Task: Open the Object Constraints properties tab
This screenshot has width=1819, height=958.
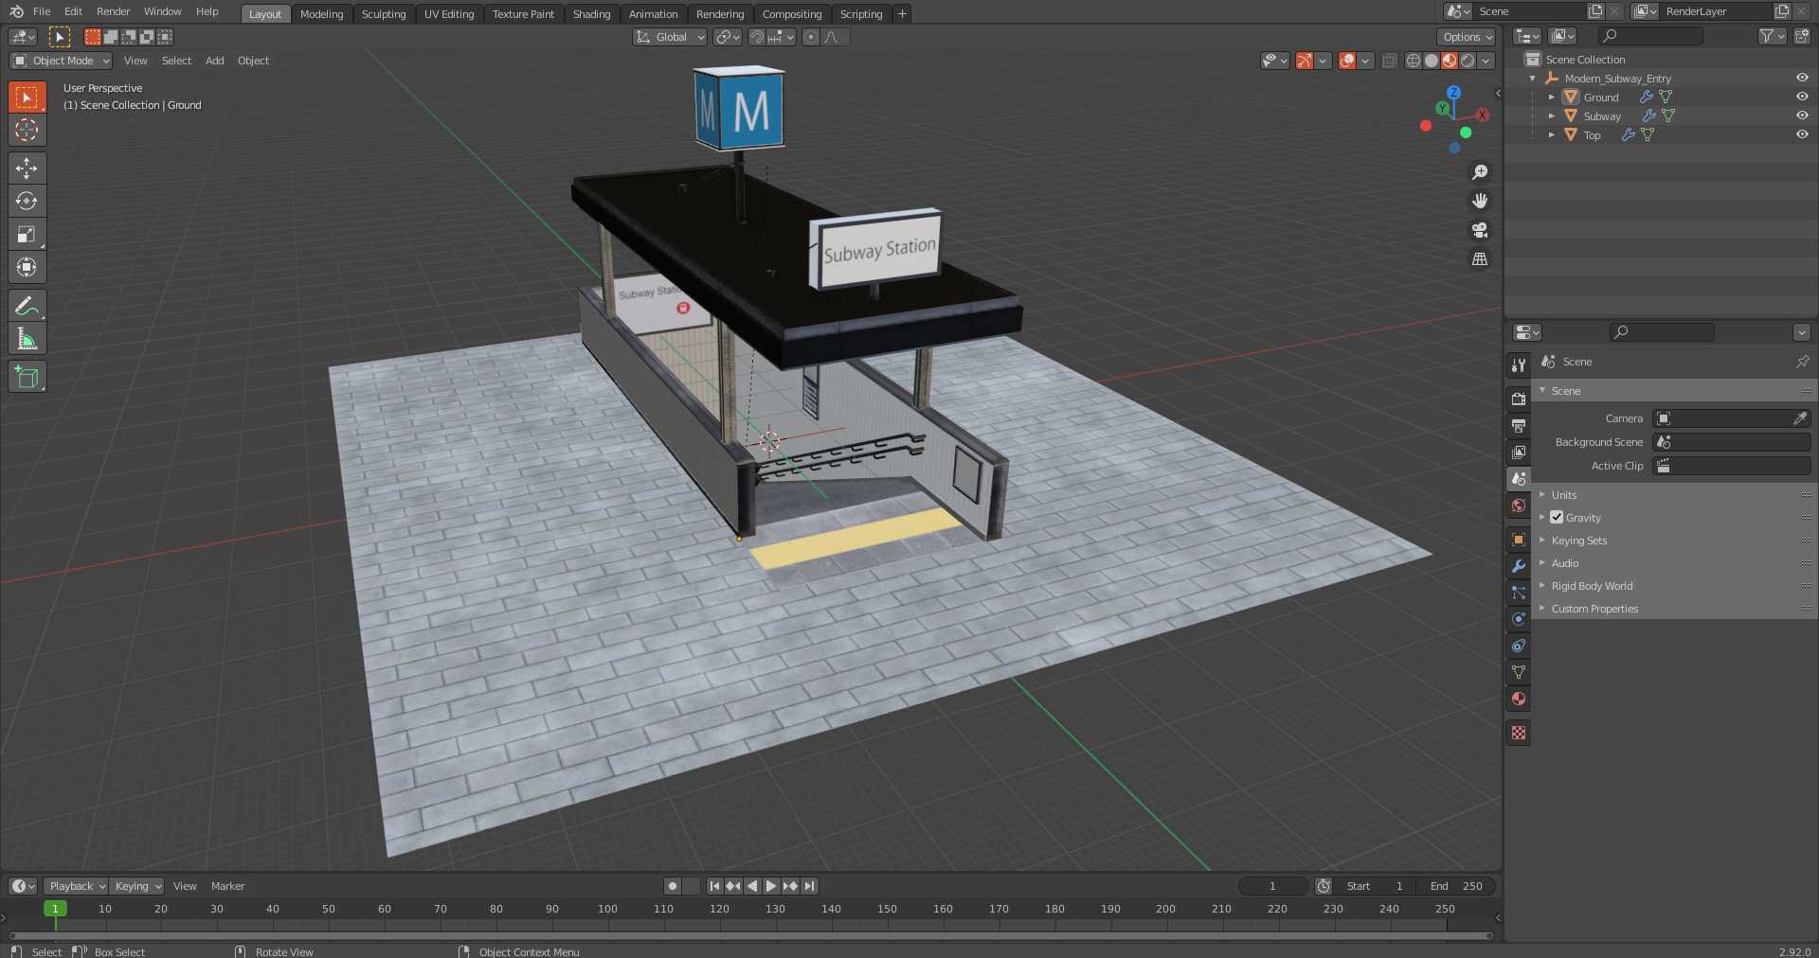Action: click(x=1519, y=646)
